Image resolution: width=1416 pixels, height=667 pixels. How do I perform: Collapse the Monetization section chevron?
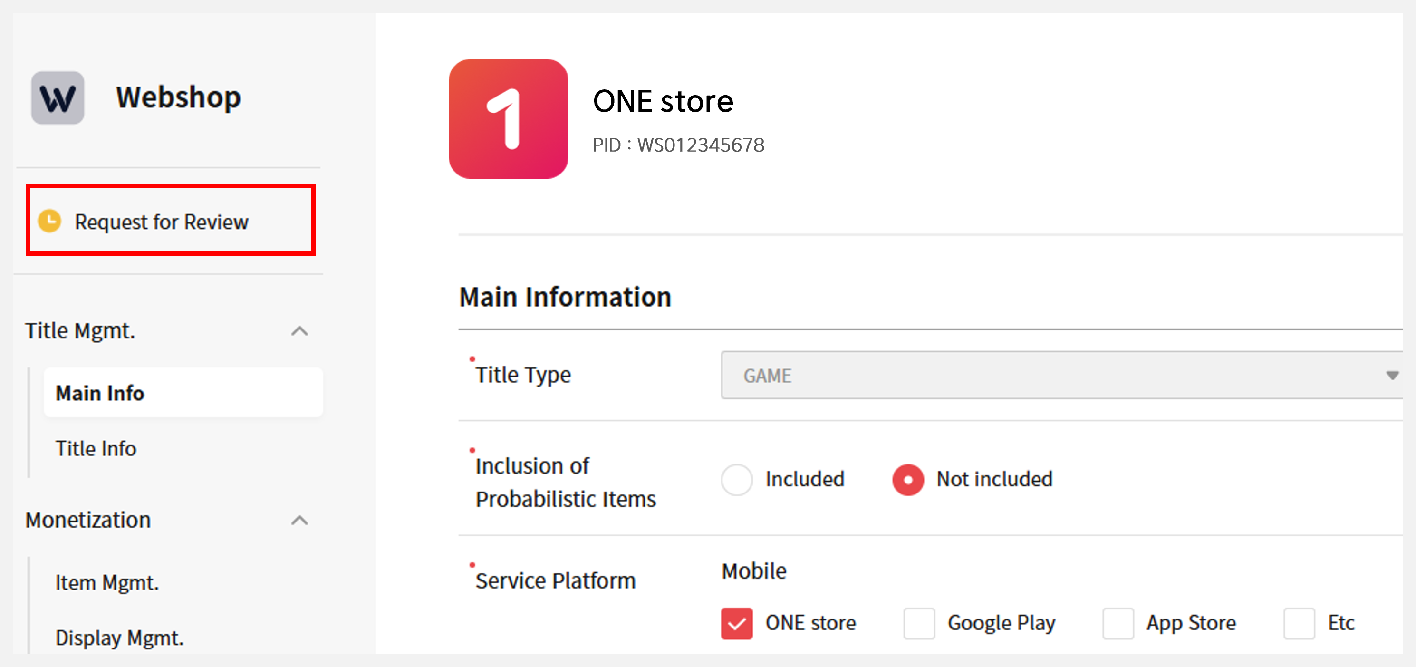(x=299, y=520)
